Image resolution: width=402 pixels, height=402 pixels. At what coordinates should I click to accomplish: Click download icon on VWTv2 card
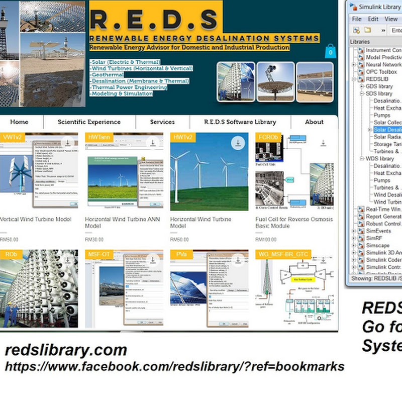pyautogui.click(x=68, y=143)
